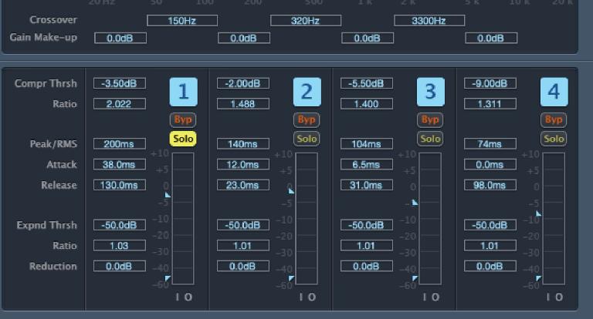The image size is (593, 319).
Task: Click band 1 Gain Make-up 0.0dB field
Action: pos(120,38)
